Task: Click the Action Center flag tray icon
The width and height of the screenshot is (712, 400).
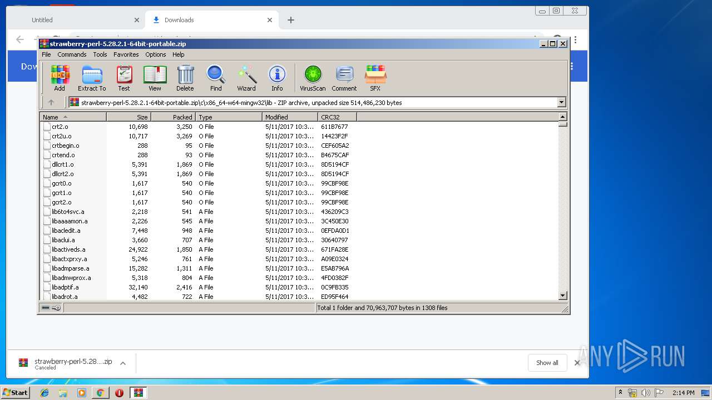Action: (x=659, y=393)
